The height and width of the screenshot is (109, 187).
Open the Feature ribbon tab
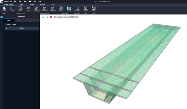(x=43, y=4)
